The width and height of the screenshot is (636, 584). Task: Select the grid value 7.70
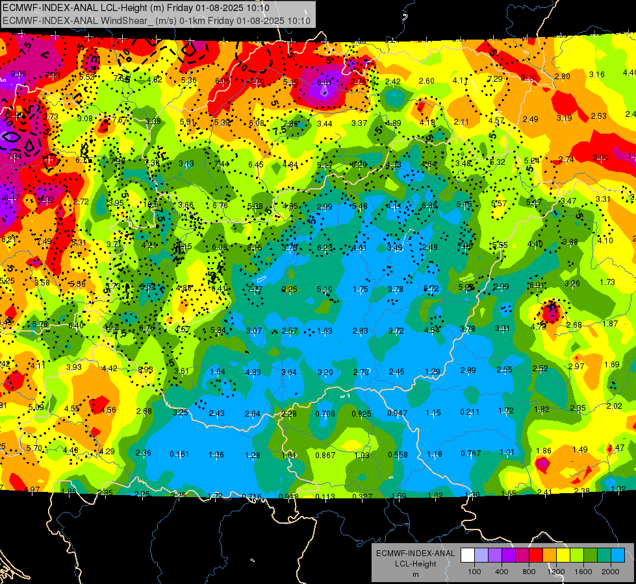point(257,82)
